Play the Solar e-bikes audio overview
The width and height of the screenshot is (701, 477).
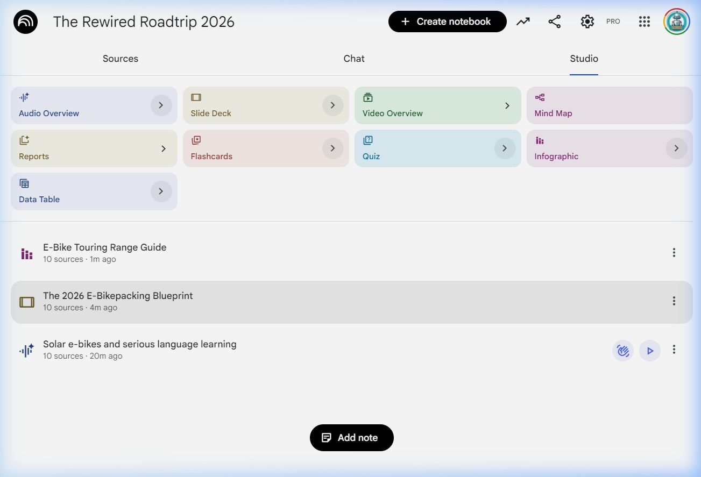[650, 351]
